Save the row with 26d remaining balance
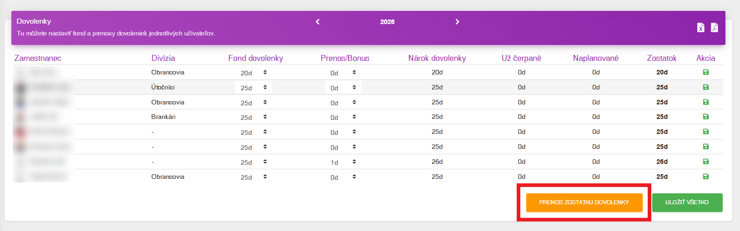740x231 pixels. tap(706, 162)
